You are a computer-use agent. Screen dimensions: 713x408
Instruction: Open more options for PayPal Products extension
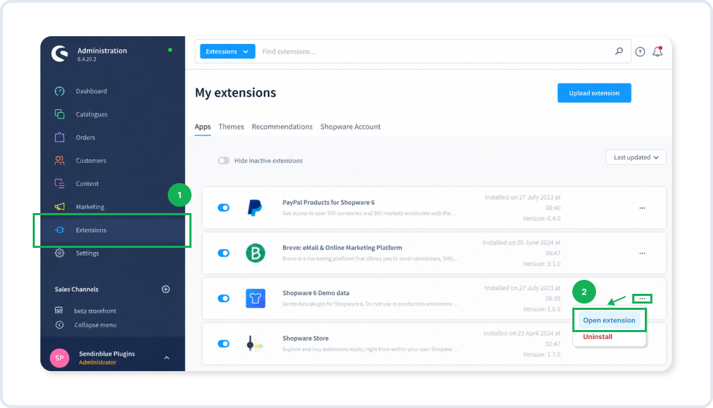(642, 208)
